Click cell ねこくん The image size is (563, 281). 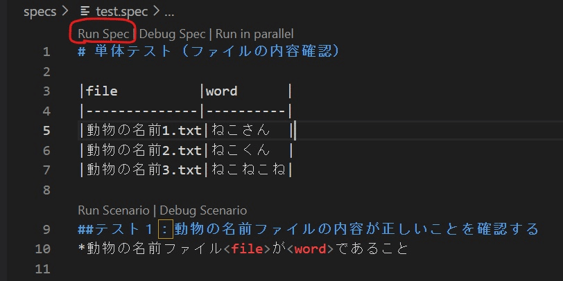coord(240,150)
